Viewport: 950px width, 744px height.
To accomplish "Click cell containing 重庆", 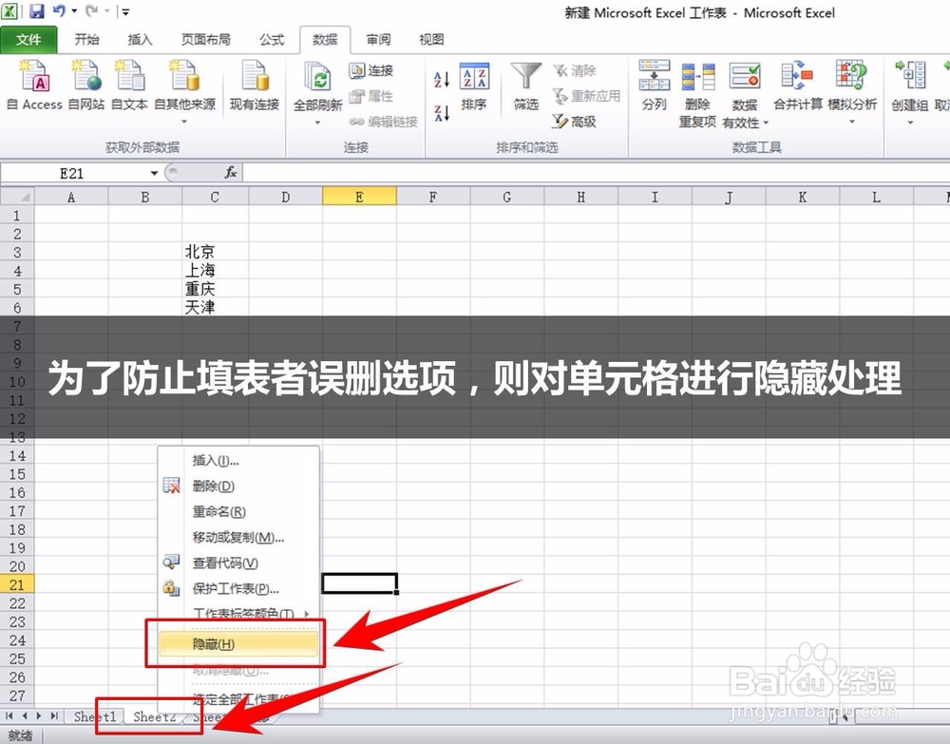I will pos(215,289).
